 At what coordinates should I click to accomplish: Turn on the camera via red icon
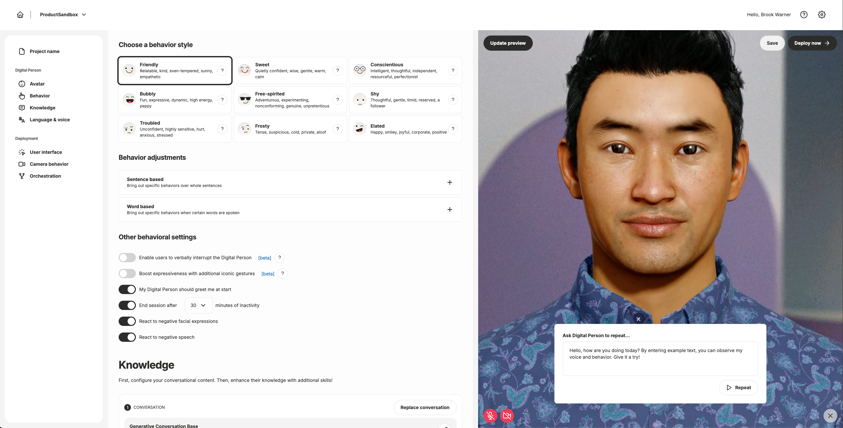point(507,415)
